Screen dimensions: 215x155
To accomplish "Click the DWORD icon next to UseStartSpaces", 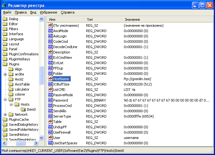I will 50,143.
